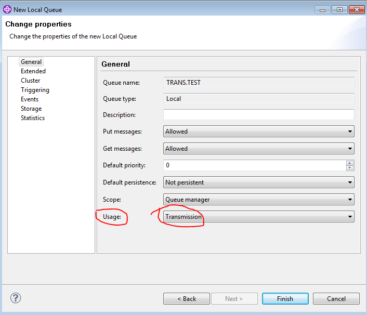Select General in the property list
367x315 pixels.
click(x=31, y=62)
